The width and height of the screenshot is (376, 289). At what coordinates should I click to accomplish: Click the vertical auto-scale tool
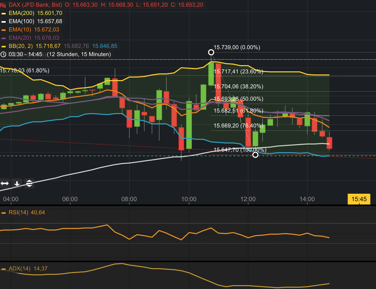click(29, 183)
